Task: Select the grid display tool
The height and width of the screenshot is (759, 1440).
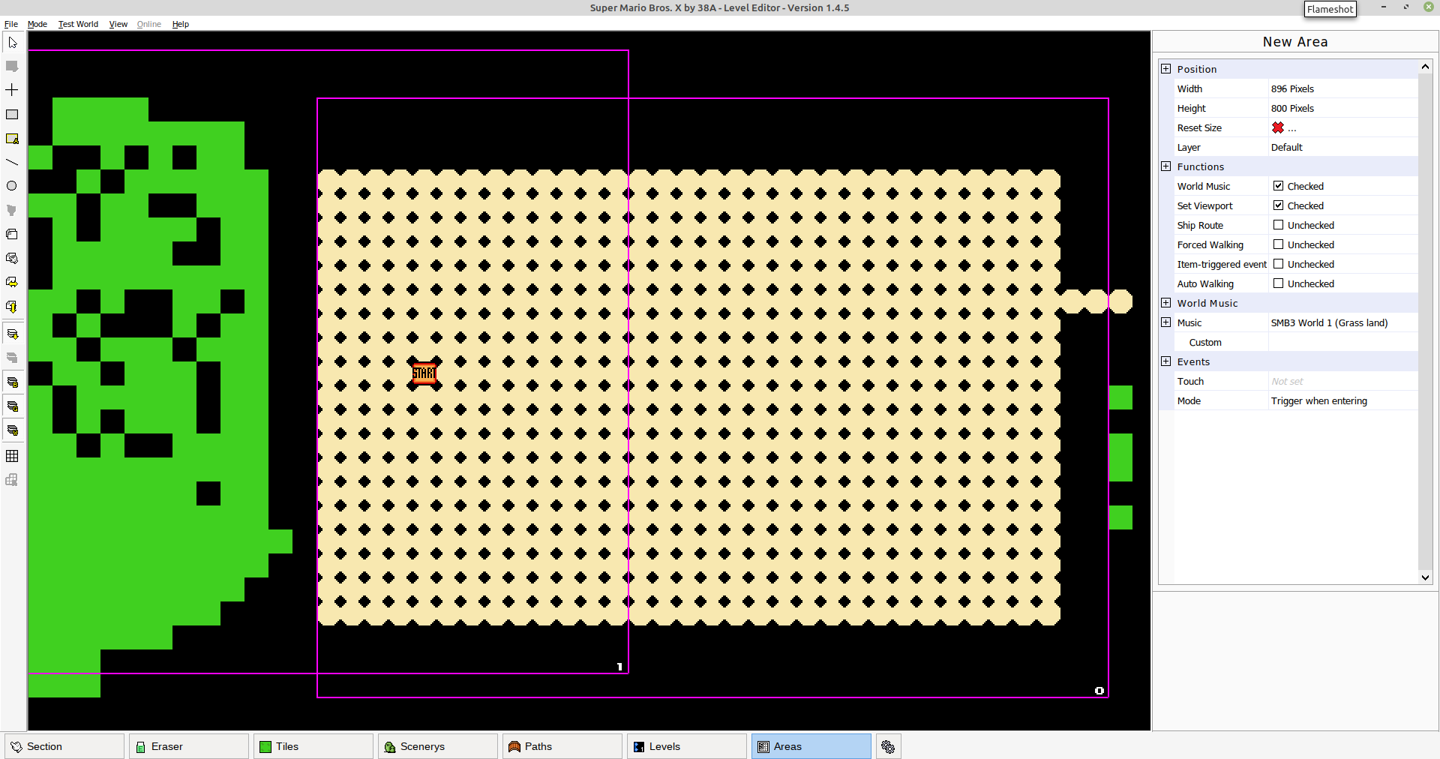Action: click(x=12, y=456)
